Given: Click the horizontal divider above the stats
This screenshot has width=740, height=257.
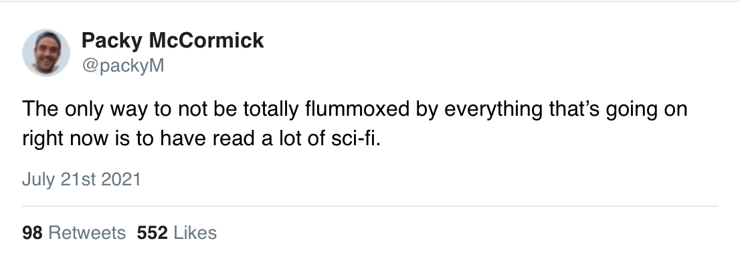Looking at the screenshot, I should click(x=370, y=206).
